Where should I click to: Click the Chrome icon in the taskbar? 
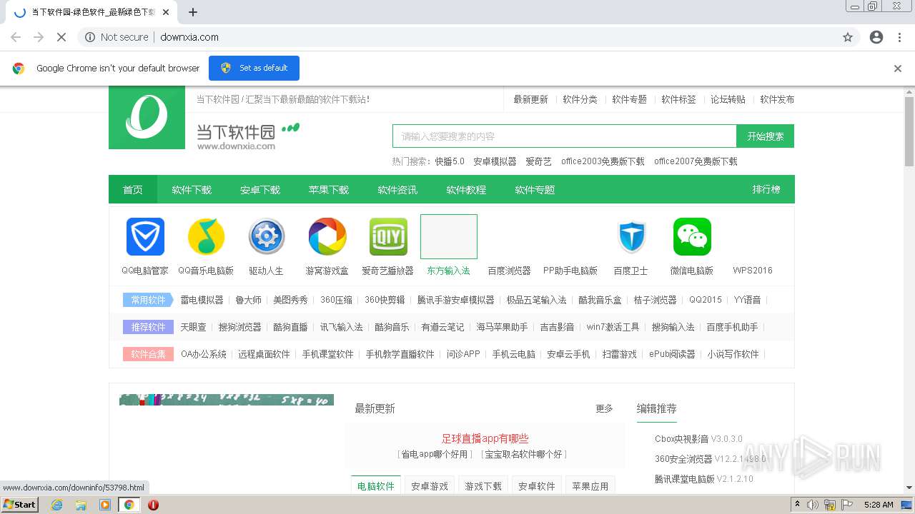tap(129, 505)
